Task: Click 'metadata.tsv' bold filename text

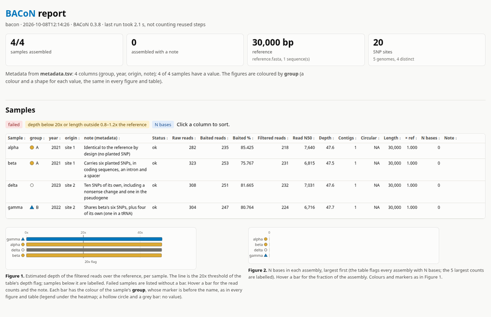Action: coord(56,74)
